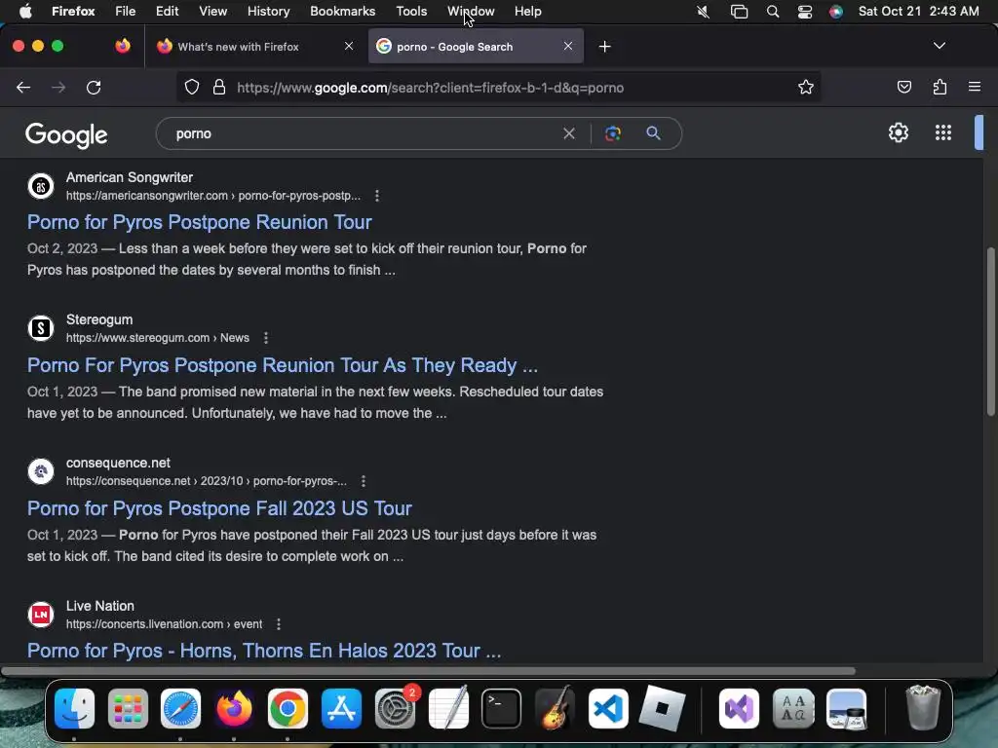
Task: Click the horizontal scrollbar at page bottom
Action: coord(428,671)
